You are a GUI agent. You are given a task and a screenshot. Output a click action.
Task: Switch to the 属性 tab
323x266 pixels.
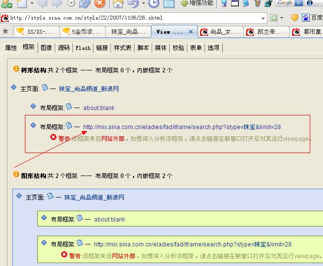11,48
